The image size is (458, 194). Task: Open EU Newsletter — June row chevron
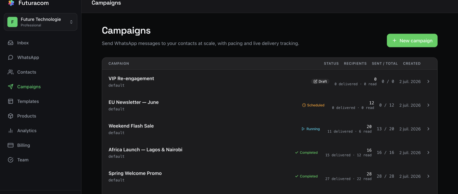tap(428, 105)
